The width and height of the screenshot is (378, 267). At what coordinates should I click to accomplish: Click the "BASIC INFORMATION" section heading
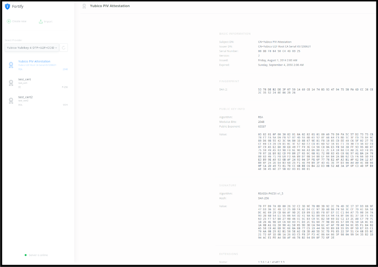pos(235,34)
